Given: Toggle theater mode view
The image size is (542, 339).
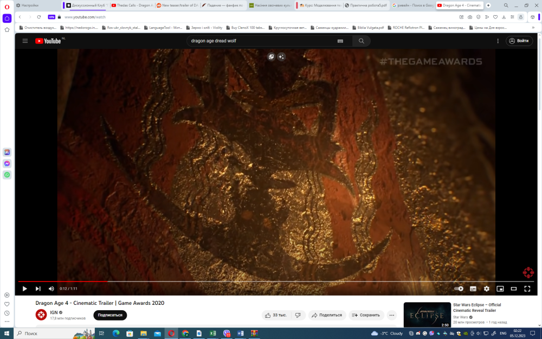Looking at the screenshot, I should pos(513,289).
